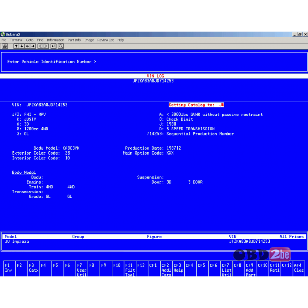Open the Terminal menu
This screenshot has height=308, width=308.
[x=16, y=40]
